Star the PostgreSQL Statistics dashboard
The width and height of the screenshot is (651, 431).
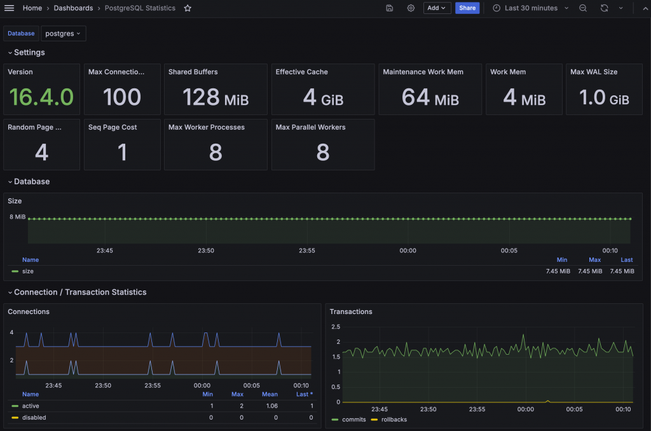tap(188, 8)
